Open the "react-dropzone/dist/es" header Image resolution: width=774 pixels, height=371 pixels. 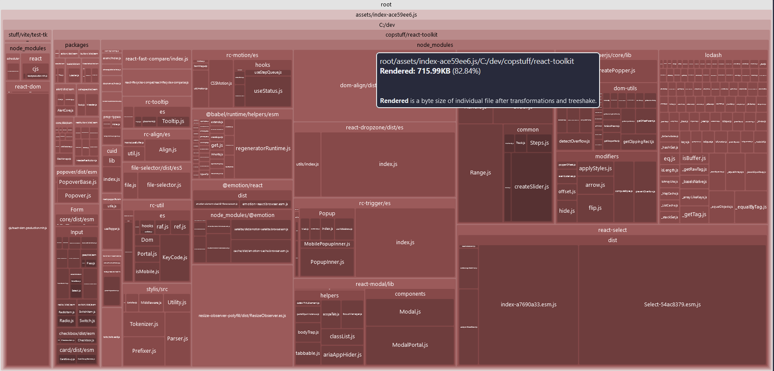[x=374, y=128]
